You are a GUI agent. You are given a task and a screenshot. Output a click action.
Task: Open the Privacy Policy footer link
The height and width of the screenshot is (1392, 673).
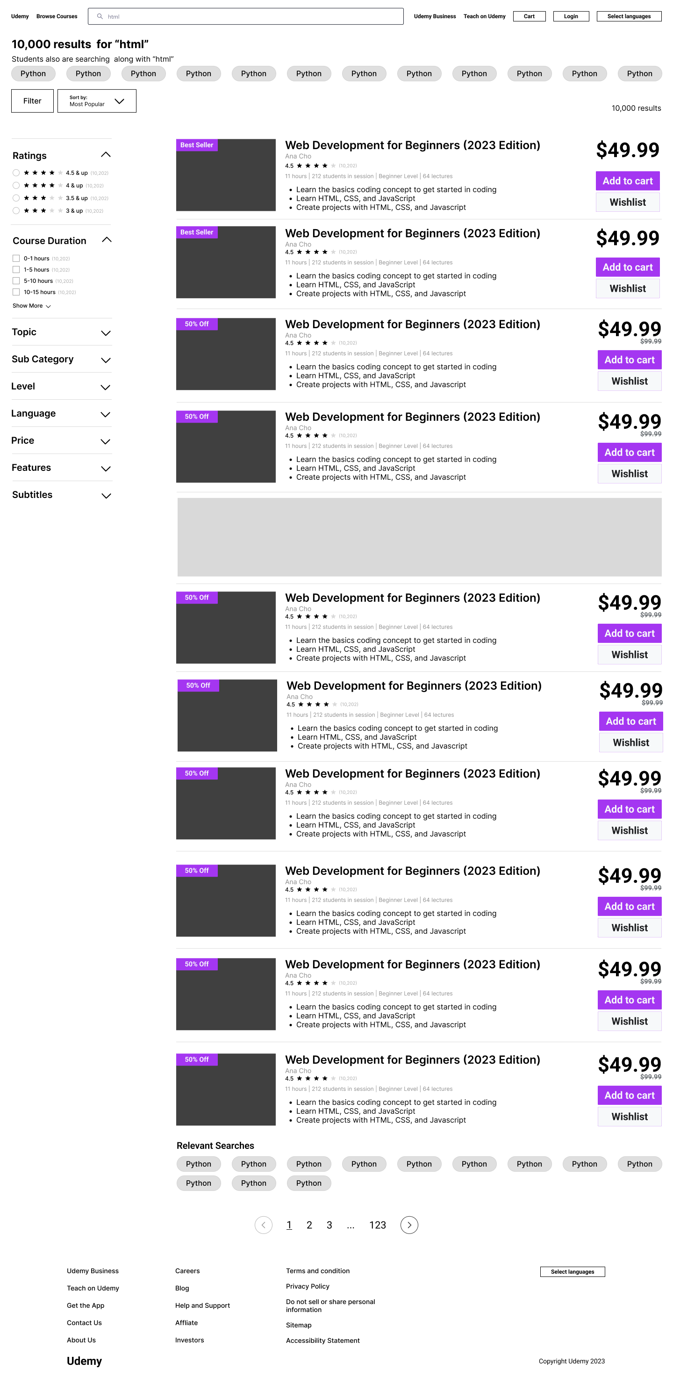click(308, 1286)
